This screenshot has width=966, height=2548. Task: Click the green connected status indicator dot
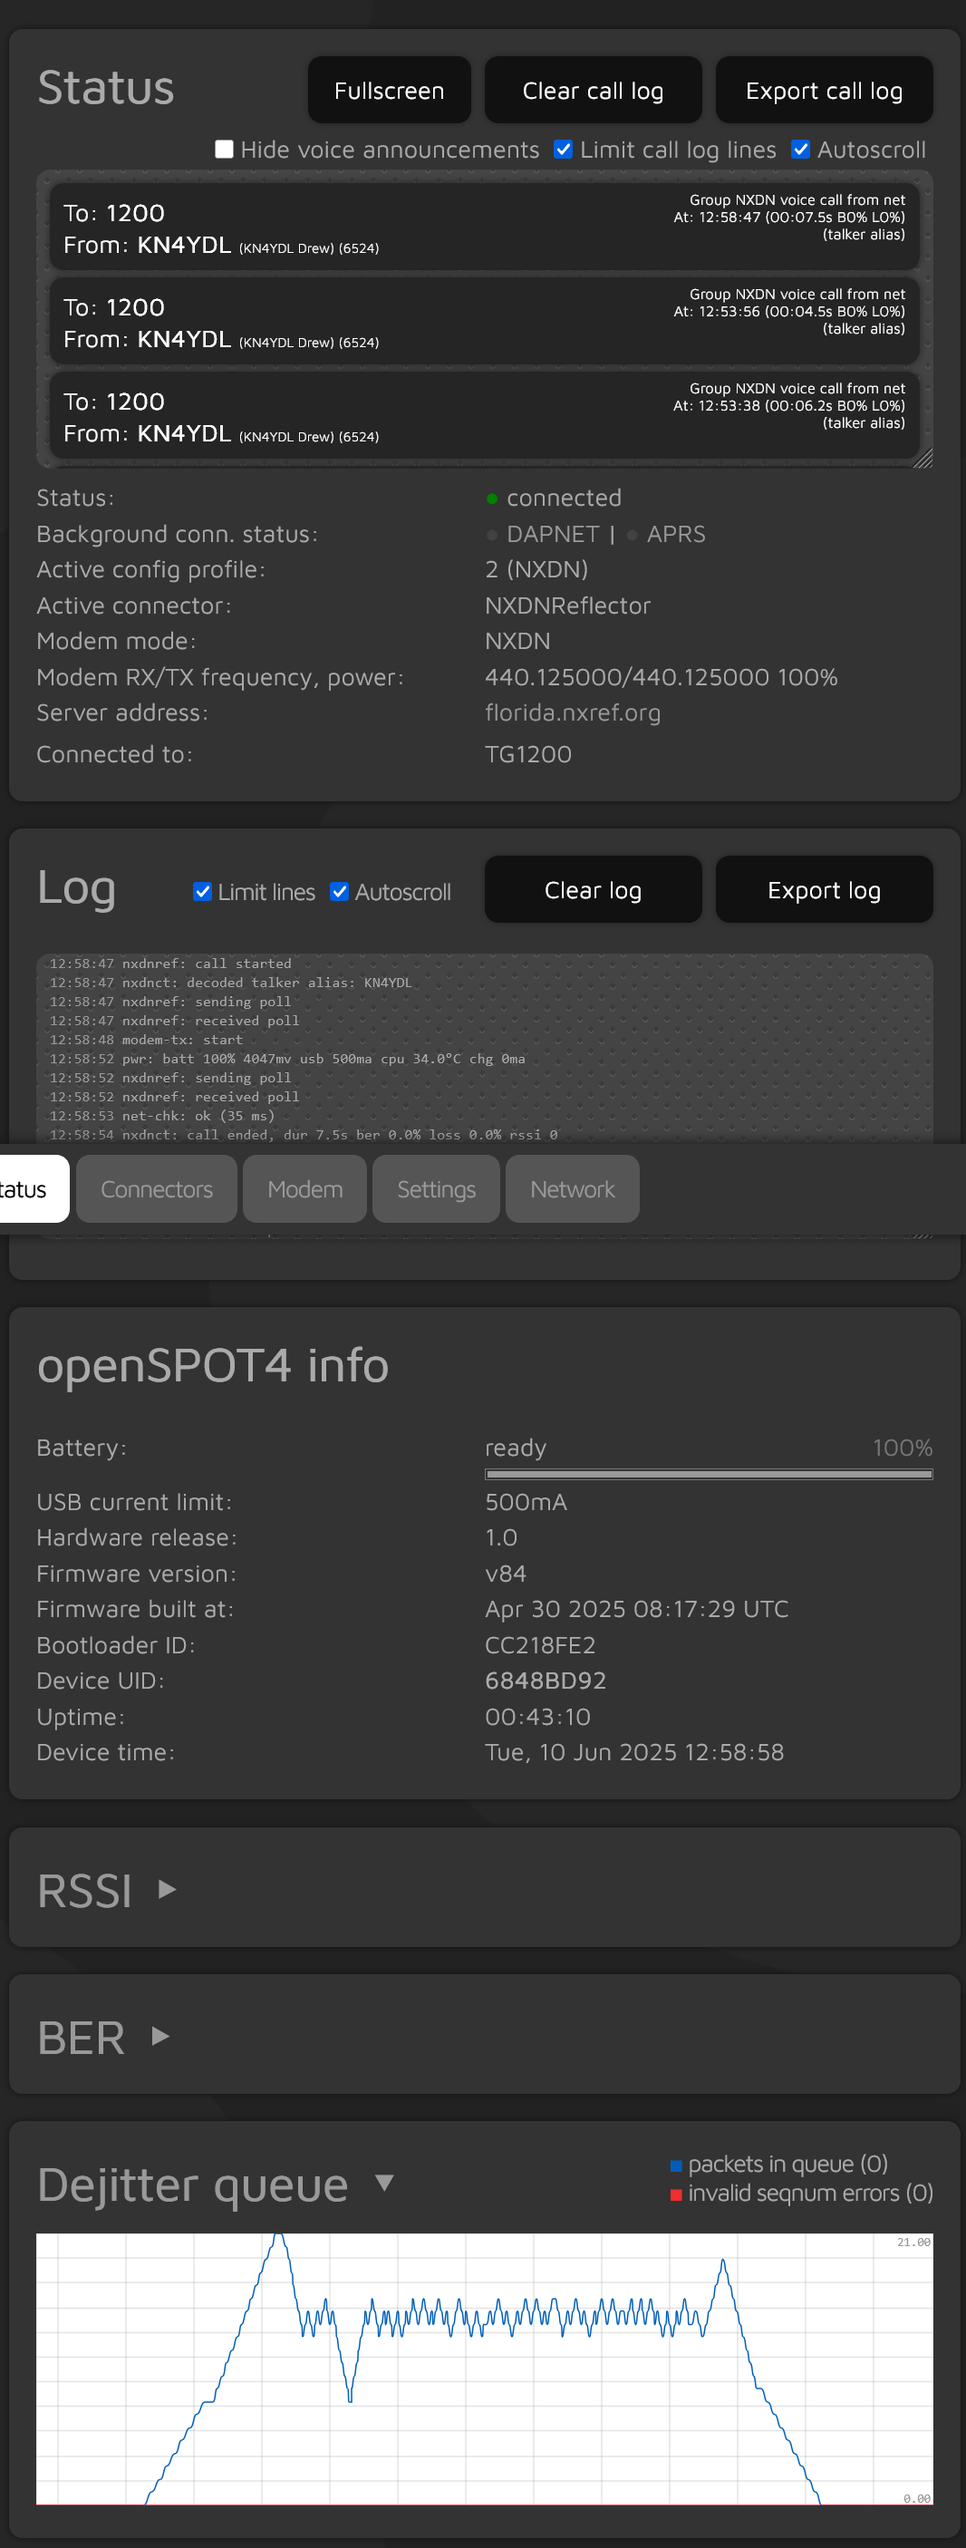[x=491, y=499]
